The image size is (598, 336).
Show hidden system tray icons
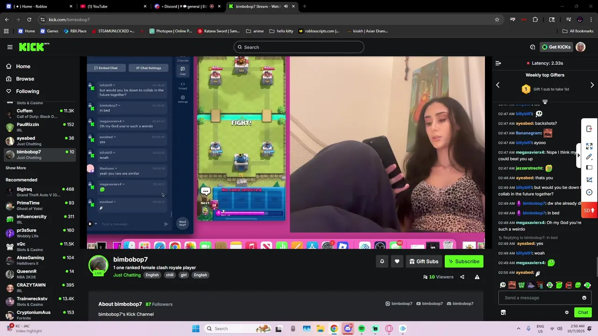[x=518, y=329]
